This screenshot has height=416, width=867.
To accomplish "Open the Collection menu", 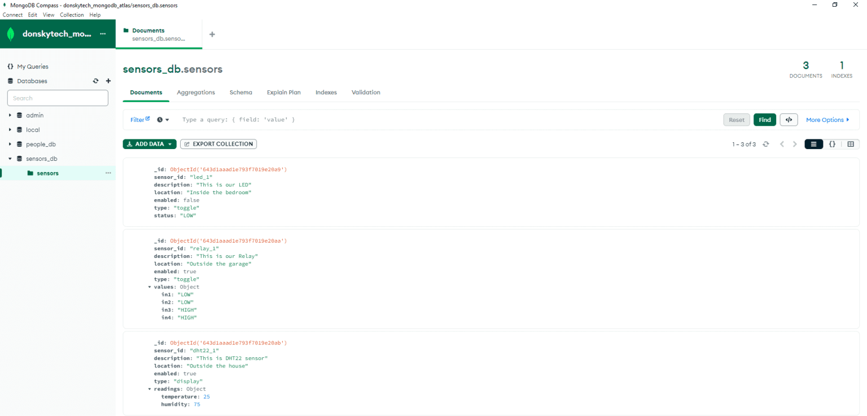I will (71, 15).
